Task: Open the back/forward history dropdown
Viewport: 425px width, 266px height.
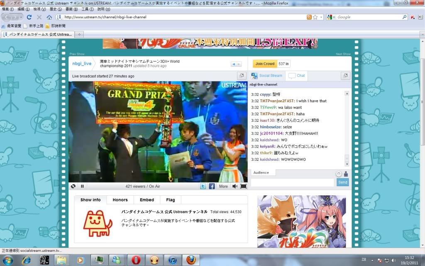Action: 21,17
